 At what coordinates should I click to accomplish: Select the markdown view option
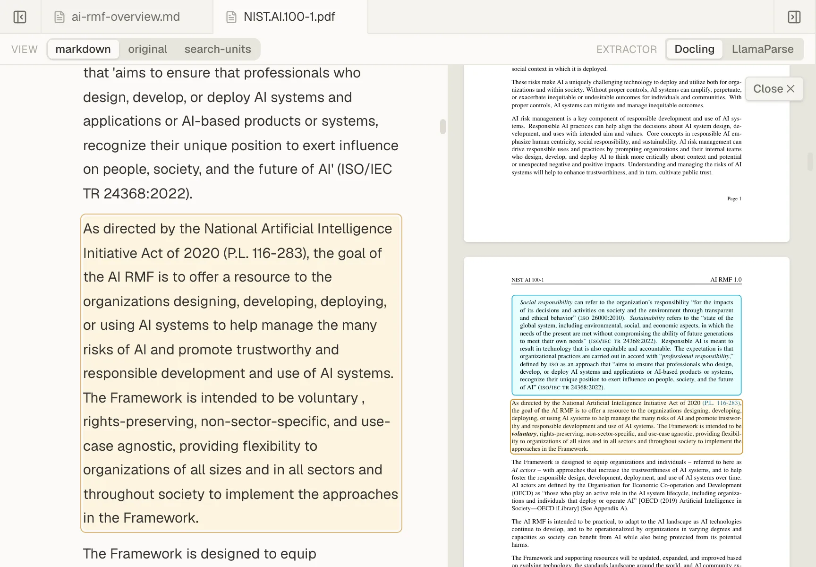click(x=83, y=49)
